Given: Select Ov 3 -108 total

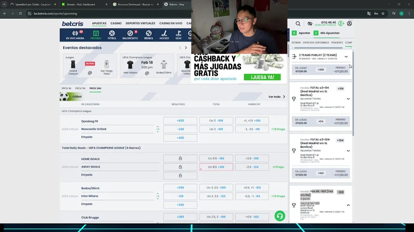Looking at the screenshot, I should [216, 121].
